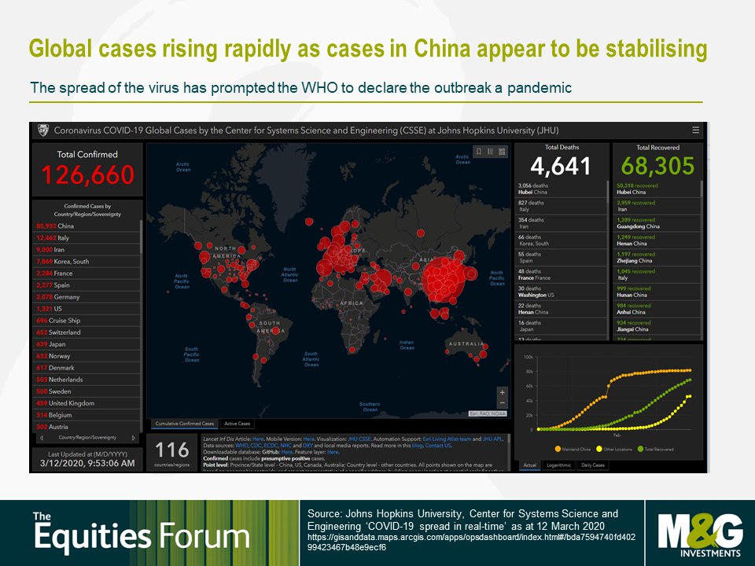Image resolution: width=755 pixels, height=566 pixels.
Task: Open the gisanddata.maps.arcgis.com source URL
Action: pyautogui.click(x=471, y=542)
